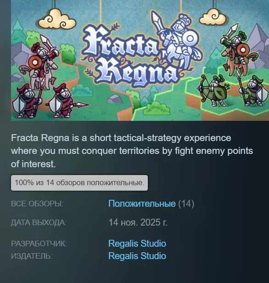Open the Положительные review summary link
Viewport: 269px width, 283px height.
[x=142, y=204]
